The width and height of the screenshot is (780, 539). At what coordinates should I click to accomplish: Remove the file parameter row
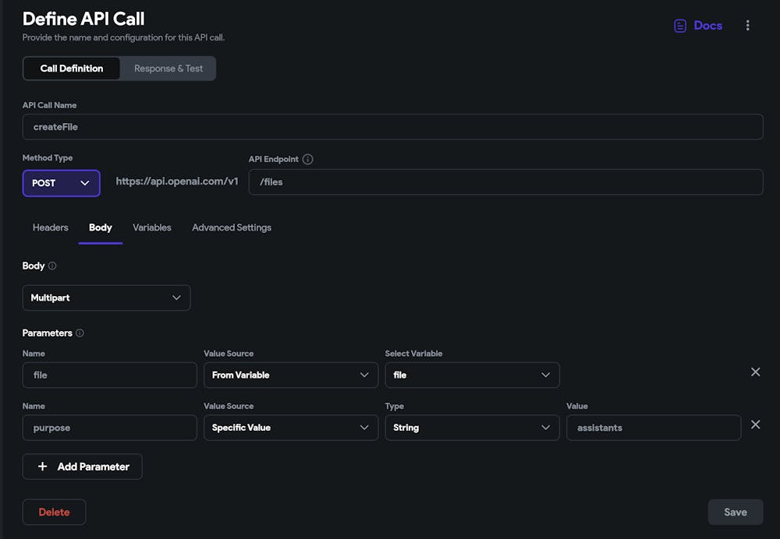tap(755, 372)
